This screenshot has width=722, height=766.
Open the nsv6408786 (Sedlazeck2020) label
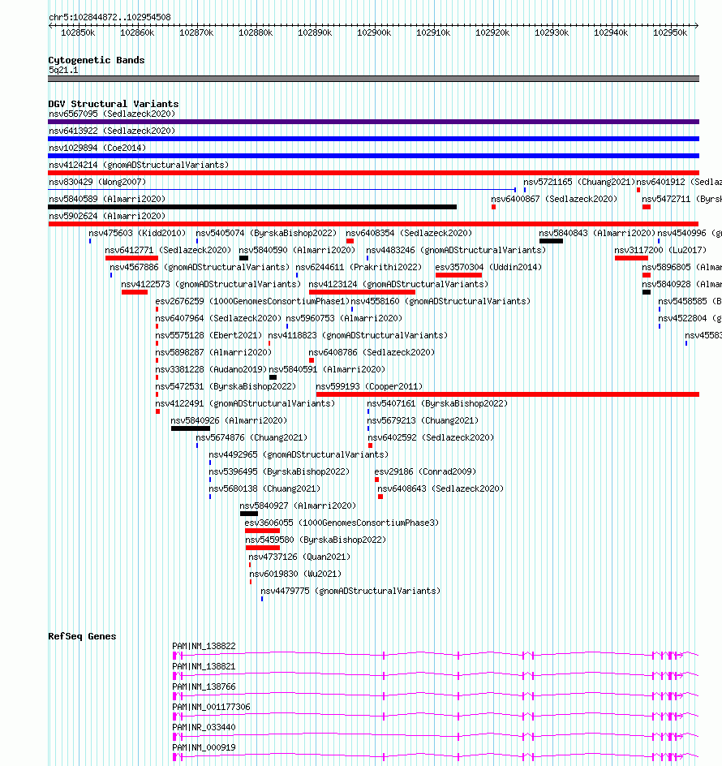coord(372,352)
